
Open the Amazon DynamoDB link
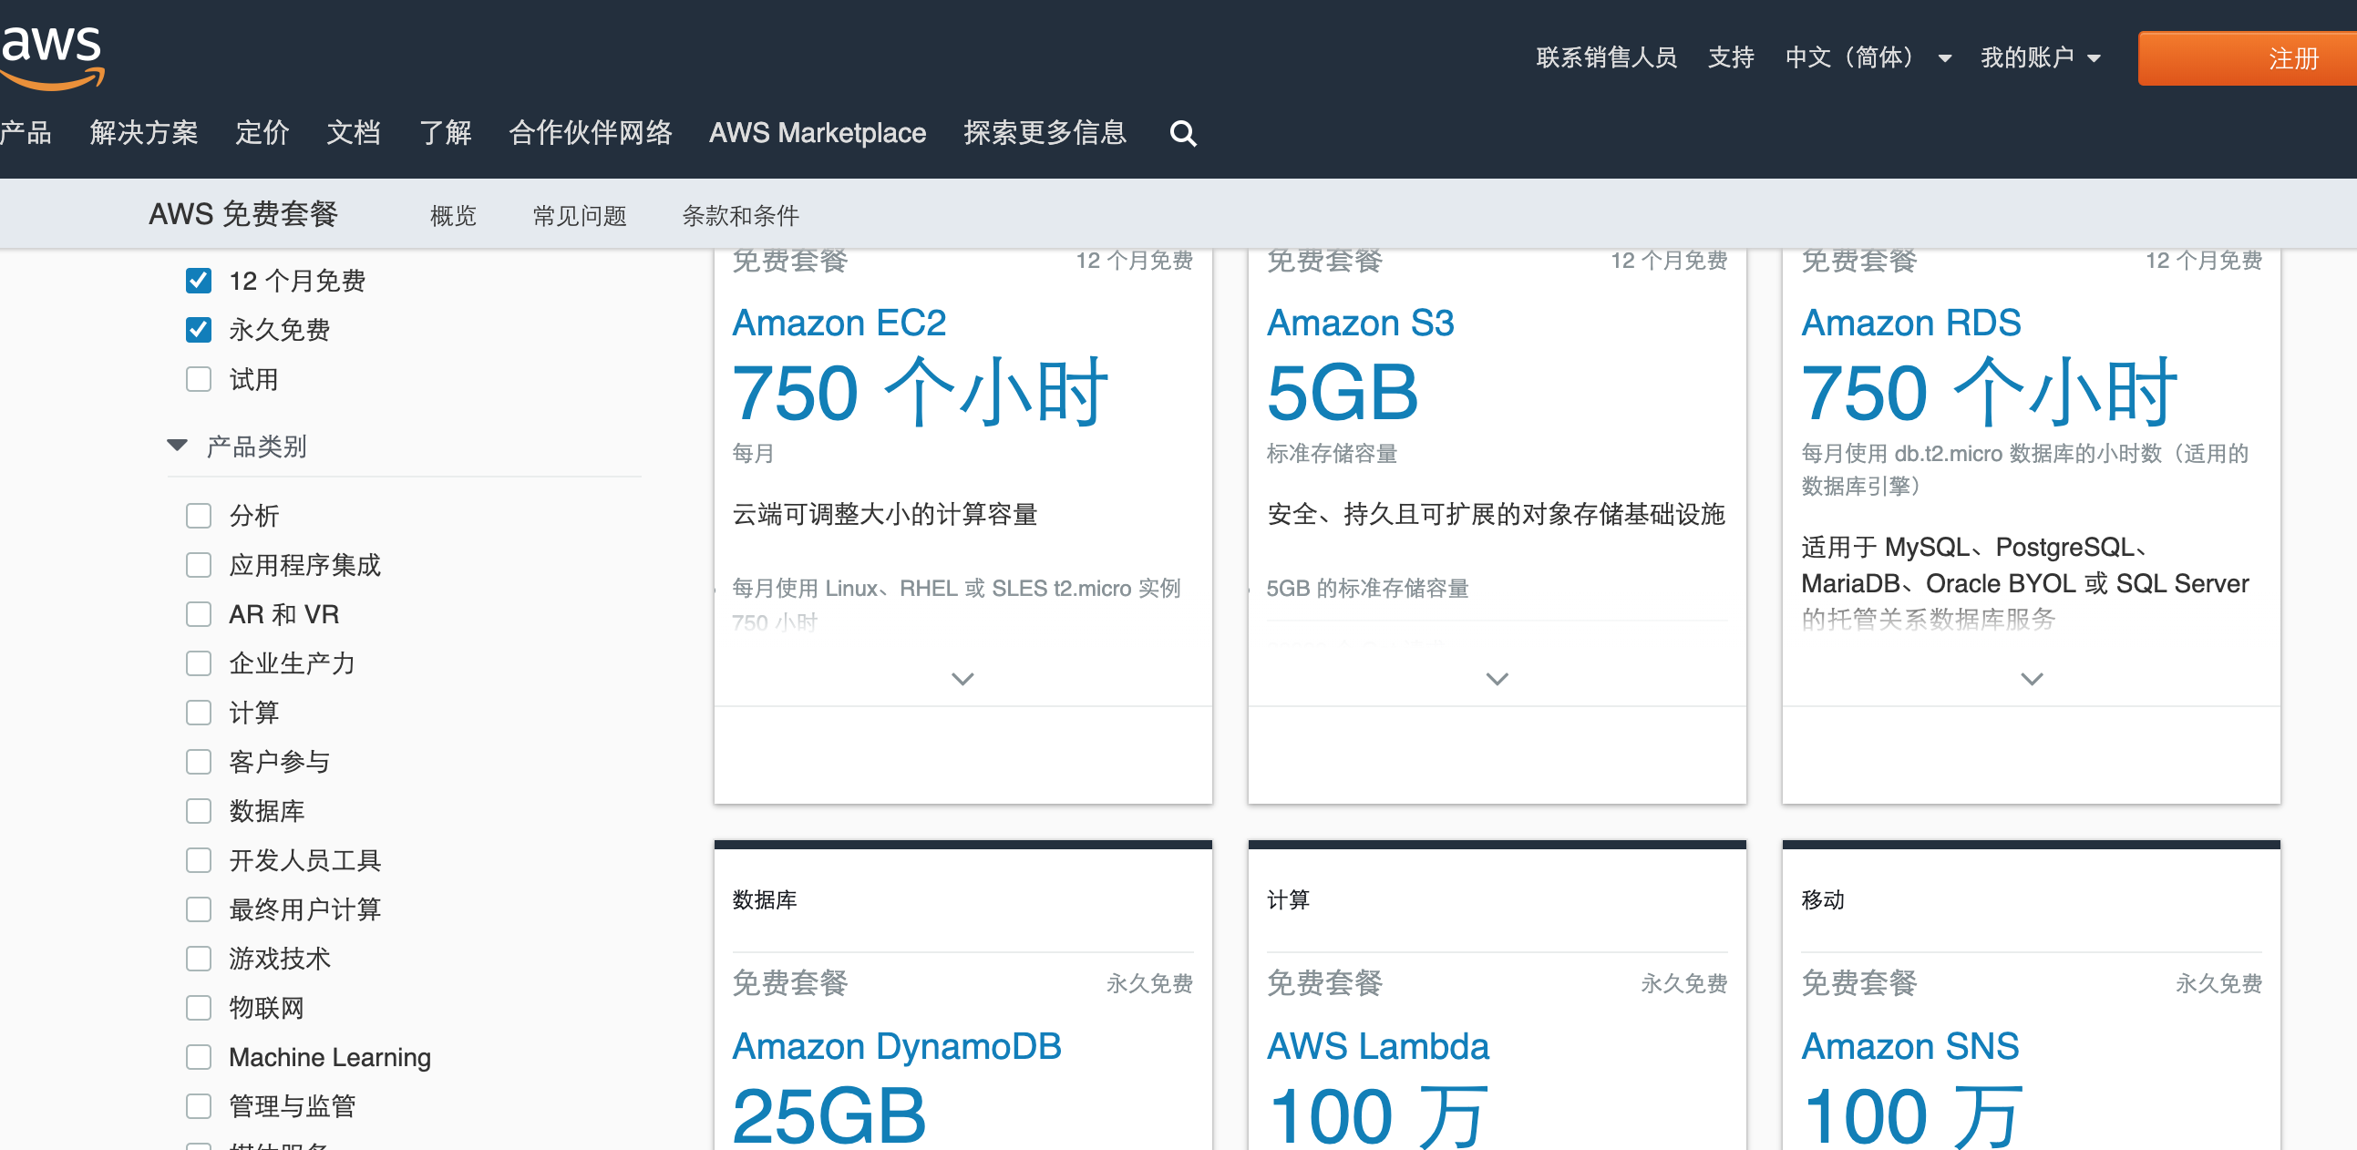[896, 1046]
